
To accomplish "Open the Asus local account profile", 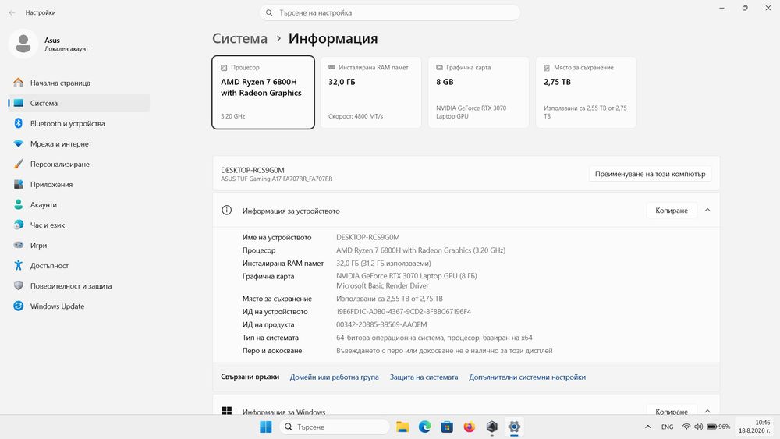I will pyautogui.click(x=48, y=44).
